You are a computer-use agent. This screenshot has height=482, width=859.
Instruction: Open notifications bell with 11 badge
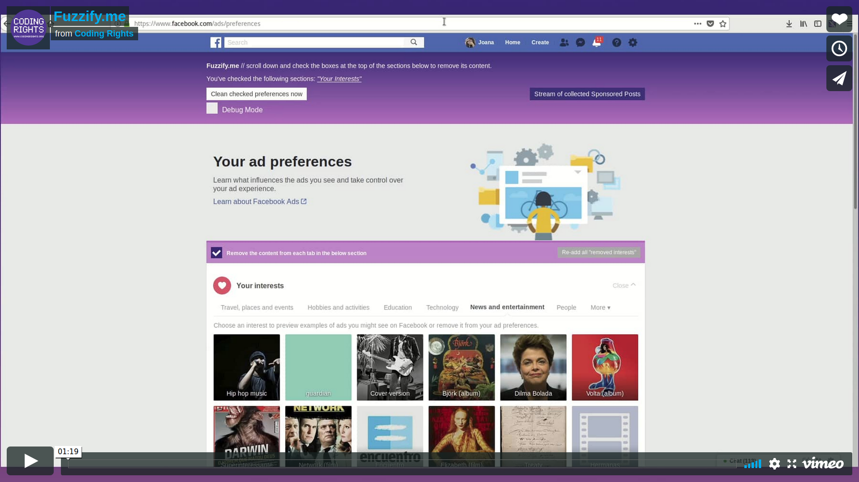click(597, 42)
